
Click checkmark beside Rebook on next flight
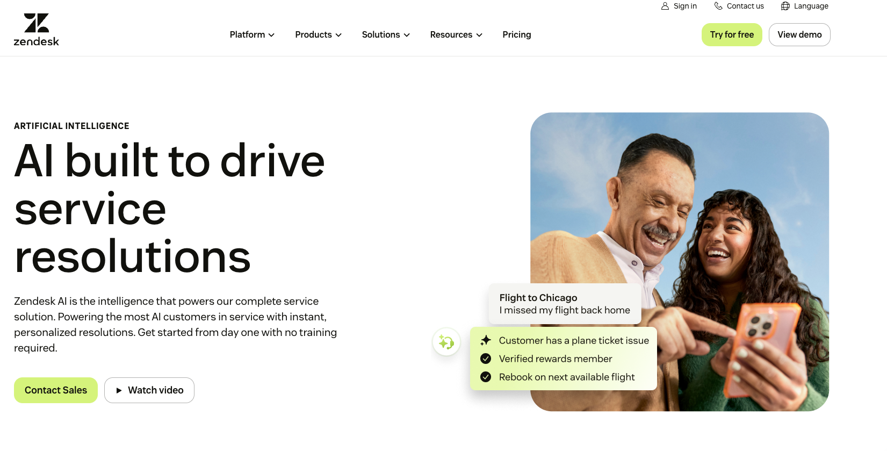coord(486,377)
